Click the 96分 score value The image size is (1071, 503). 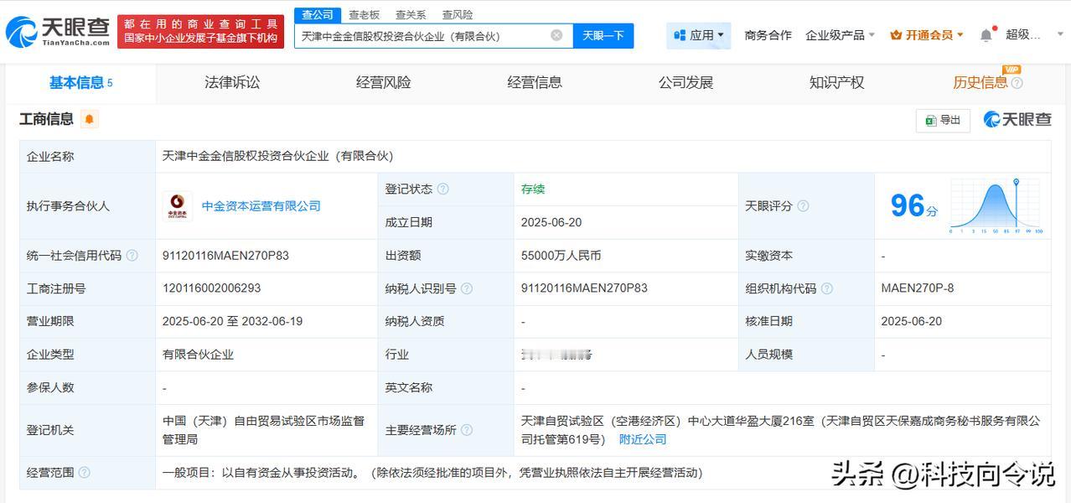[x=913, y=206]
